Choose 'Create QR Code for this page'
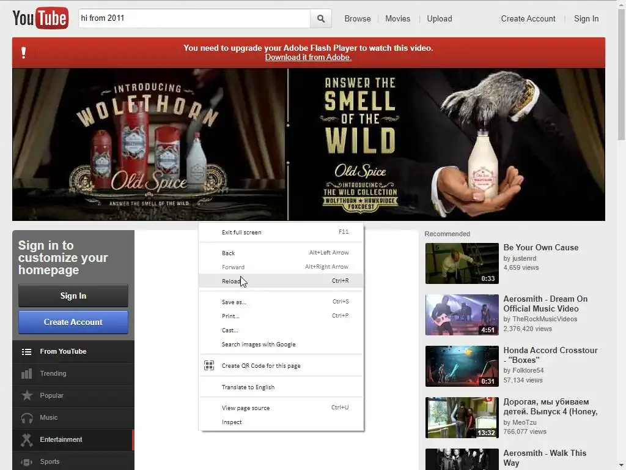 coord(281,366)
